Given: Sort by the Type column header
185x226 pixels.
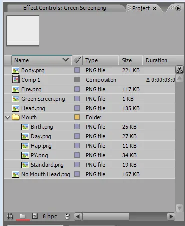Looking at the screenshot, I should (x=101, y=60).
